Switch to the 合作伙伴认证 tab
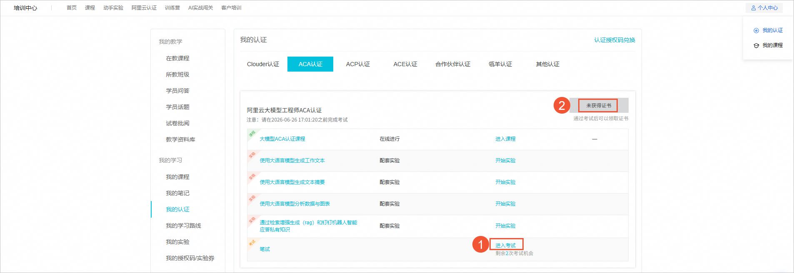The width and height of the screenshot is (794, 273). point(453,64)
